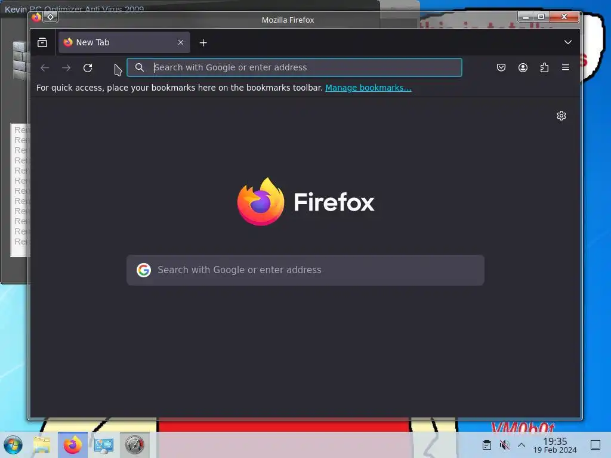The height and width of the screenshot is (458, 611).
Task: Close the Mozilla Firefox window
Action: (564, 17)
